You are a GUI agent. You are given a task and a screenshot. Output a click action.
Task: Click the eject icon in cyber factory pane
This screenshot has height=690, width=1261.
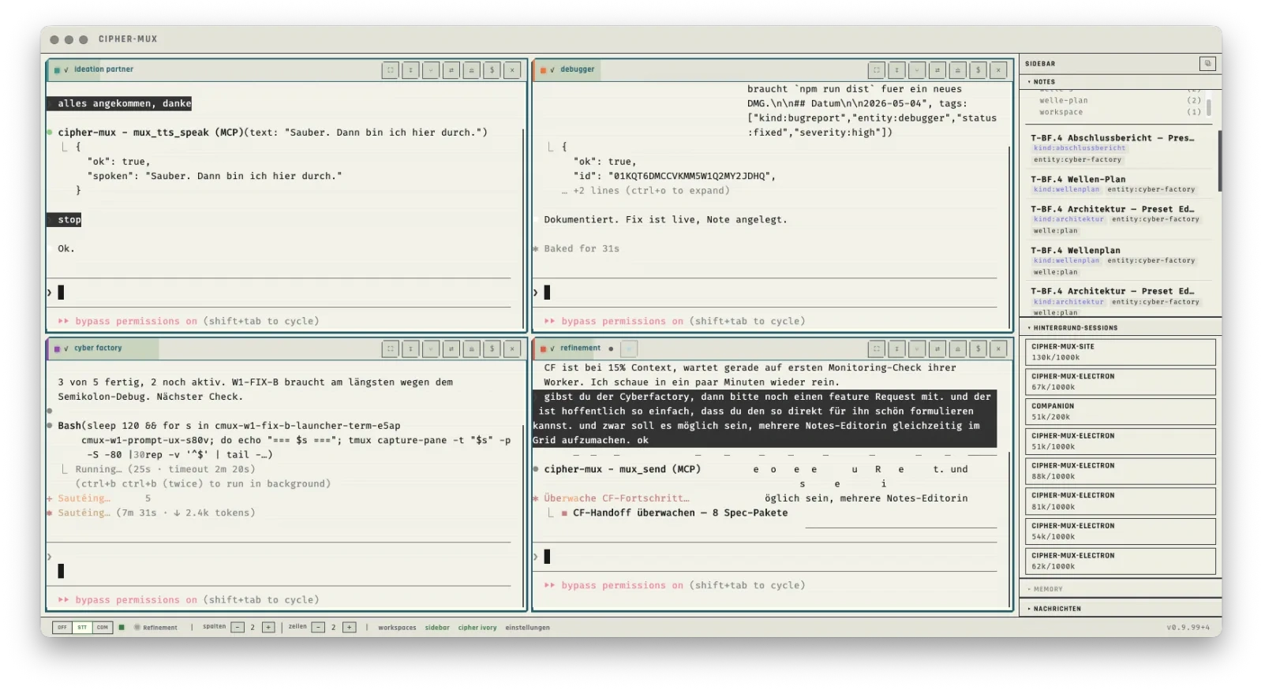point(471,349)
